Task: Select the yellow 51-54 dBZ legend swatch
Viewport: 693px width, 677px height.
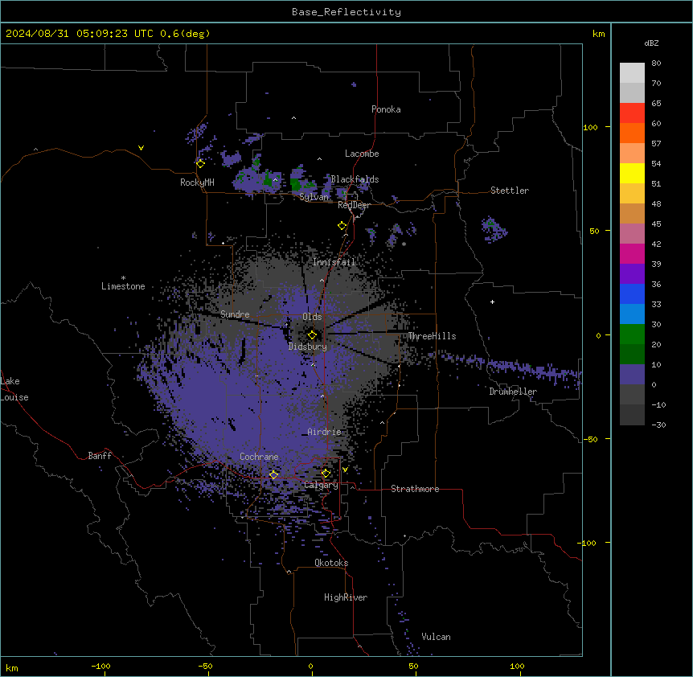Action: click(x=632, y=173)
